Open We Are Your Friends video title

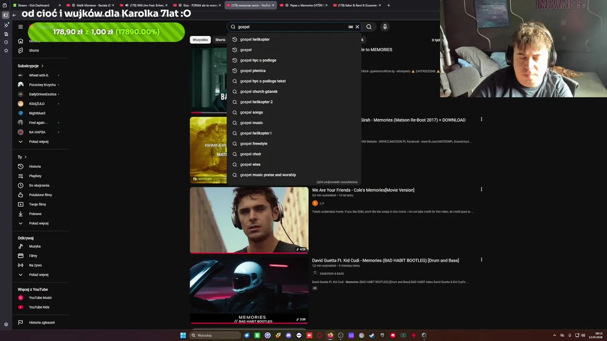(363, 190)
